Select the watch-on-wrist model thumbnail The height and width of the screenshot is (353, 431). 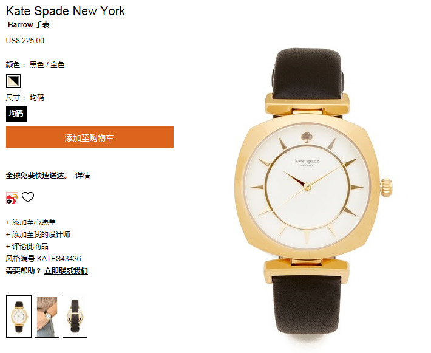click(x=47, y=317)
